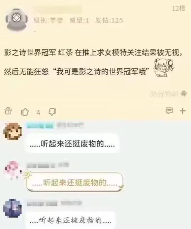Click the anime girl sticker emoji
191x229 pixels.
point(164,68)
